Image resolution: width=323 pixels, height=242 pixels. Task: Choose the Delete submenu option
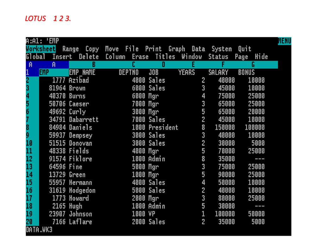coord(89,57)
